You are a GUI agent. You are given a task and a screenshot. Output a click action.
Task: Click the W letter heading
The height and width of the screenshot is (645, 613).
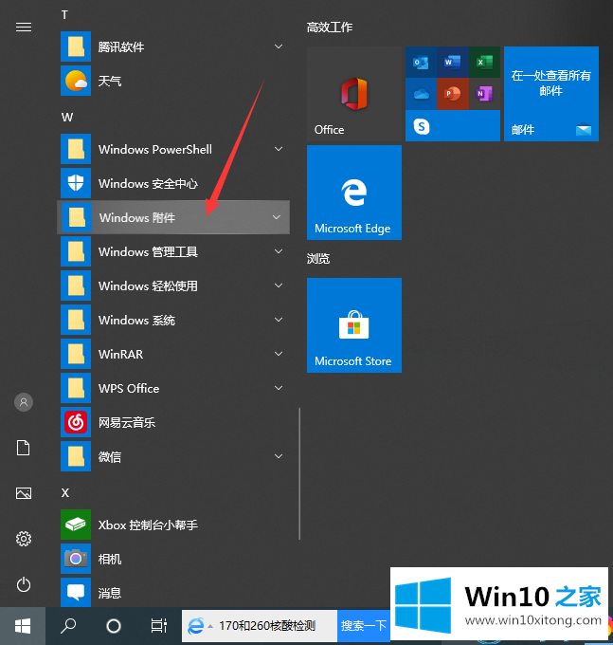[x=67, y=118]
